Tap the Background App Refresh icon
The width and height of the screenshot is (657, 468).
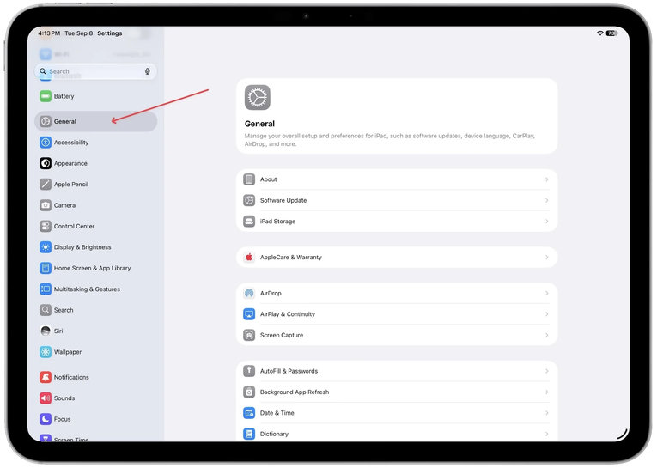point(249,392)
